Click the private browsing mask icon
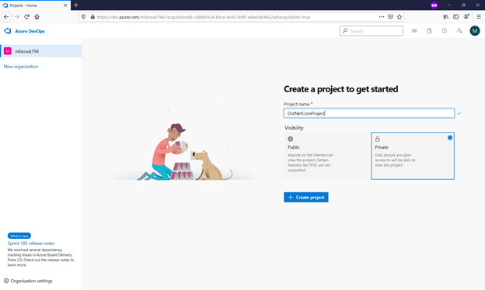 coord(434,5)
